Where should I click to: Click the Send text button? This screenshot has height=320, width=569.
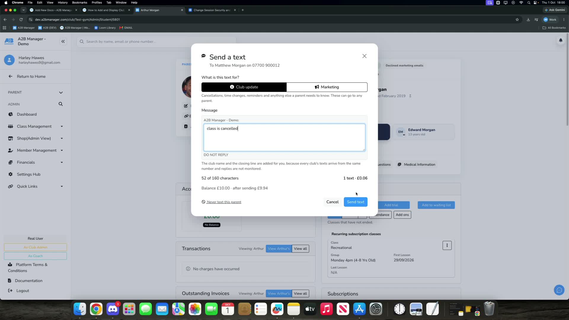[x=355, y=202]
